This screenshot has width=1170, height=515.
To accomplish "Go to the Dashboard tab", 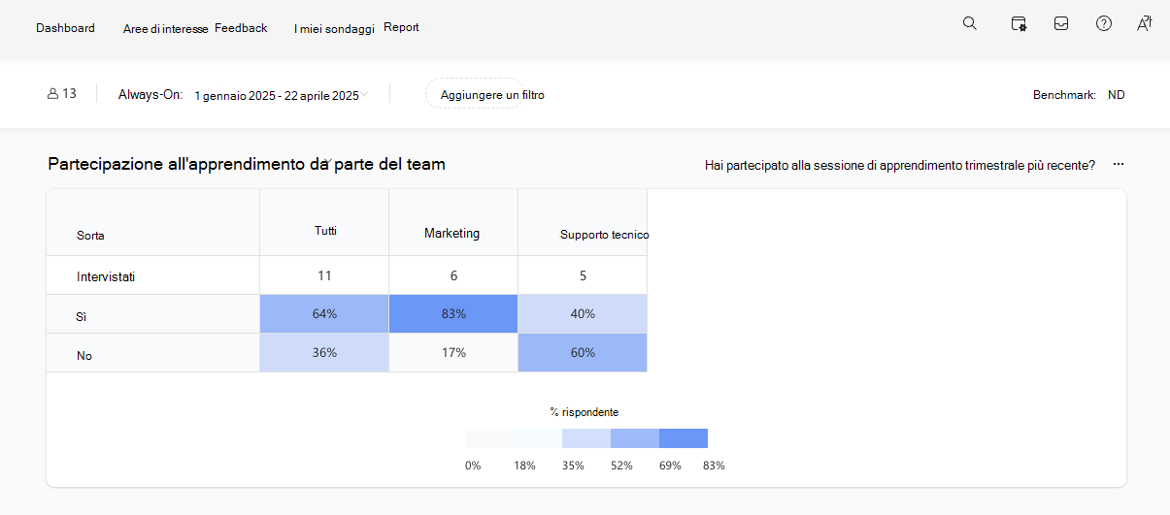I will (65, 28).
